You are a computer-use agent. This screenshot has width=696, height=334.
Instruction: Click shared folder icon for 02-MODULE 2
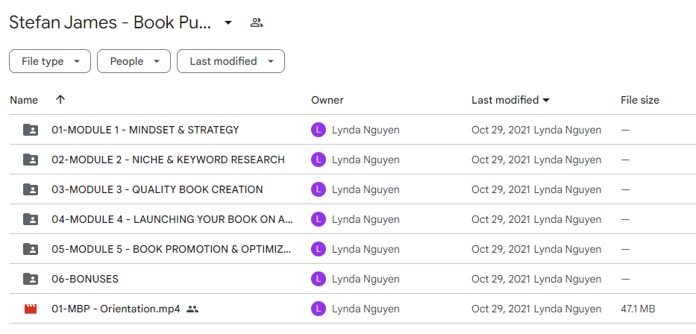(x=30, y=160)
